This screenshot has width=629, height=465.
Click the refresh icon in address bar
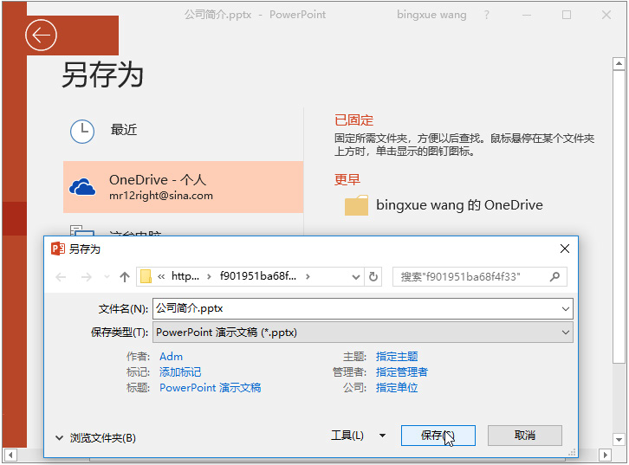(373, 276)
